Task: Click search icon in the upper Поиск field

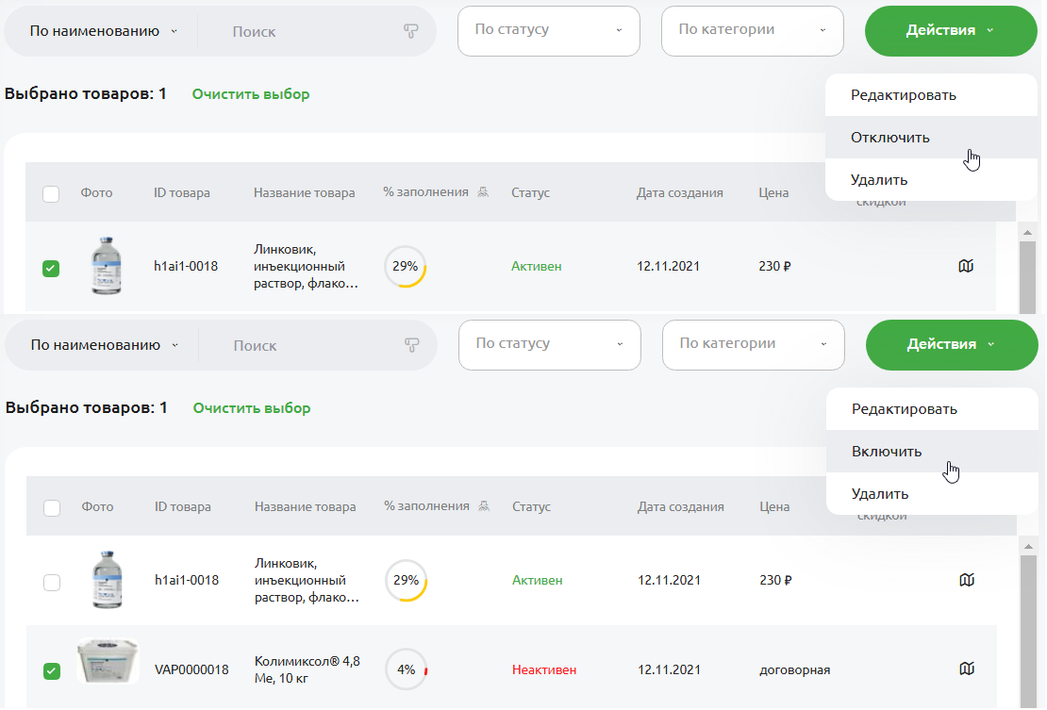Action: click(x=411, y=31)
